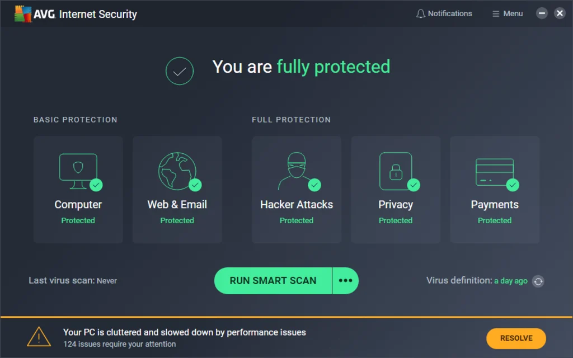Open the Menu in the title bar
The height and width of the screenshot is (358, 573).
tap(507, 13)
